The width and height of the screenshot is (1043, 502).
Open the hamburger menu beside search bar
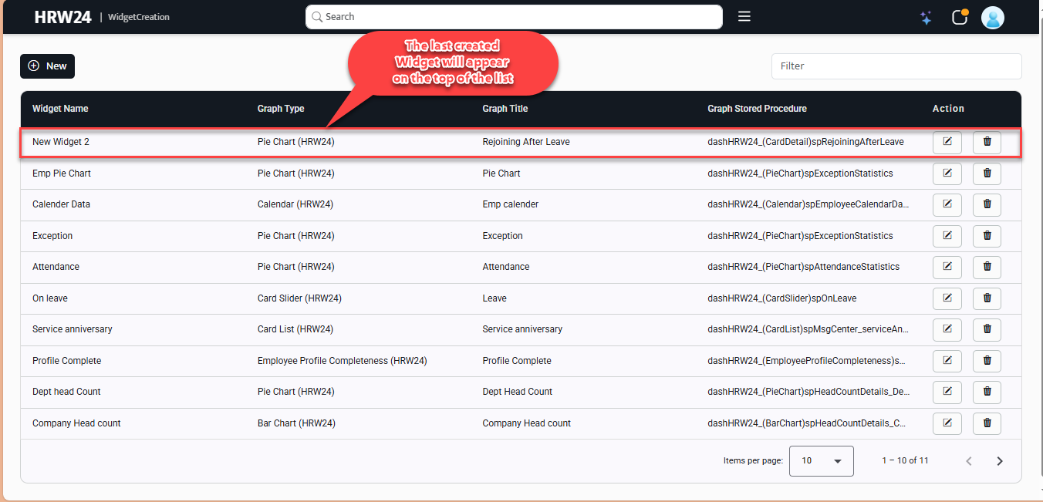[744, 16]
